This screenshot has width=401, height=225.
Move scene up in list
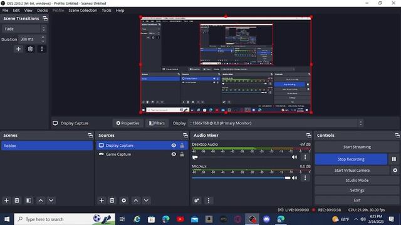41,201
